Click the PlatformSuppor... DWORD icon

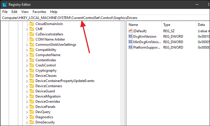[x=130, y=47]
